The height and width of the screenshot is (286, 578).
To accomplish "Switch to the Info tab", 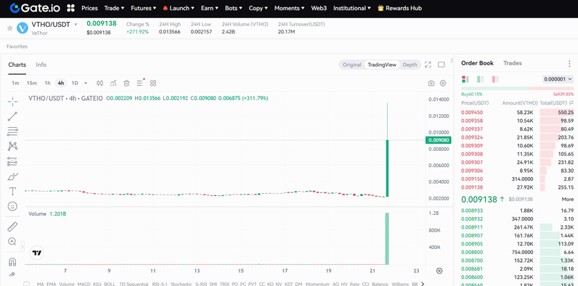I will pyautogui.click(x=41, y=65).
